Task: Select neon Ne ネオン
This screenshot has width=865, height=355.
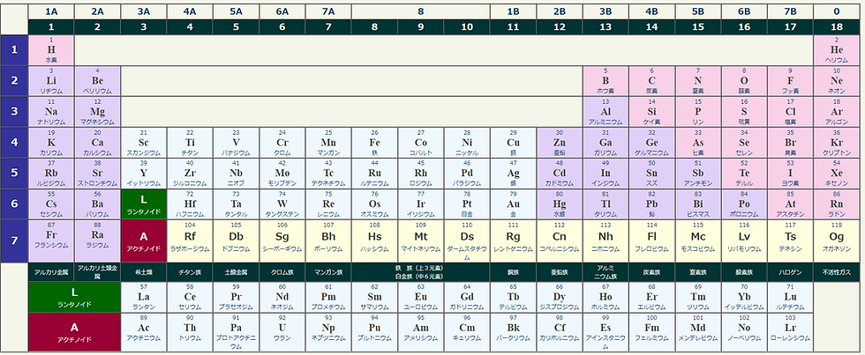Action: (837, 81)
